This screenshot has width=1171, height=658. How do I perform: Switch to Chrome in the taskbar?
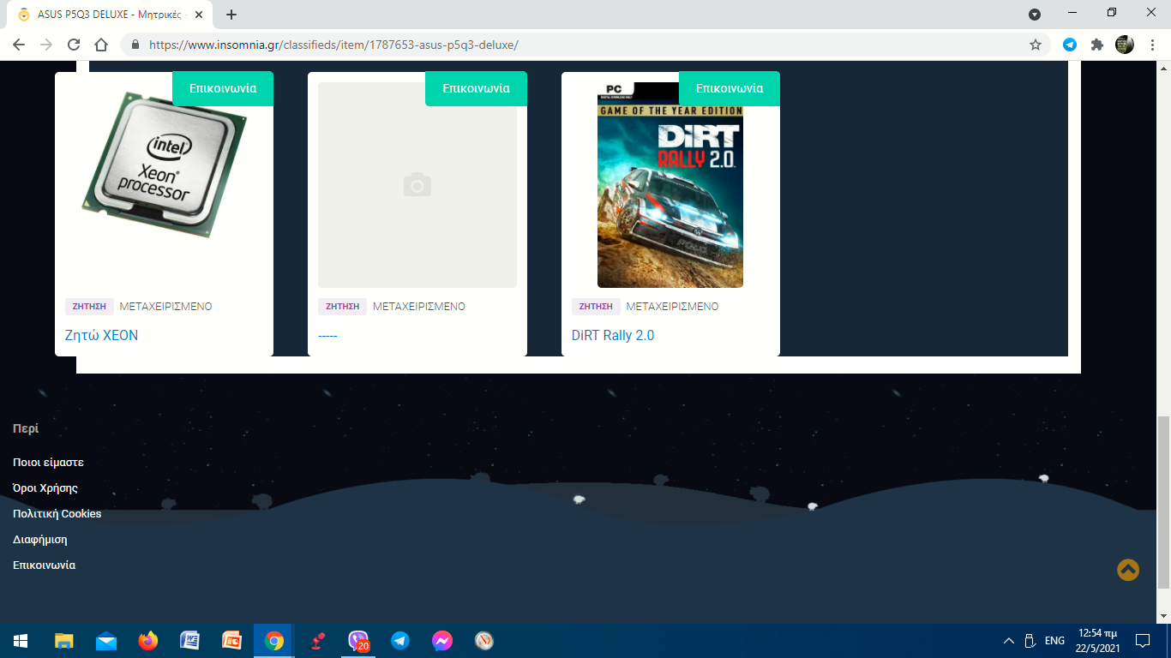click(x=274, y=641)
